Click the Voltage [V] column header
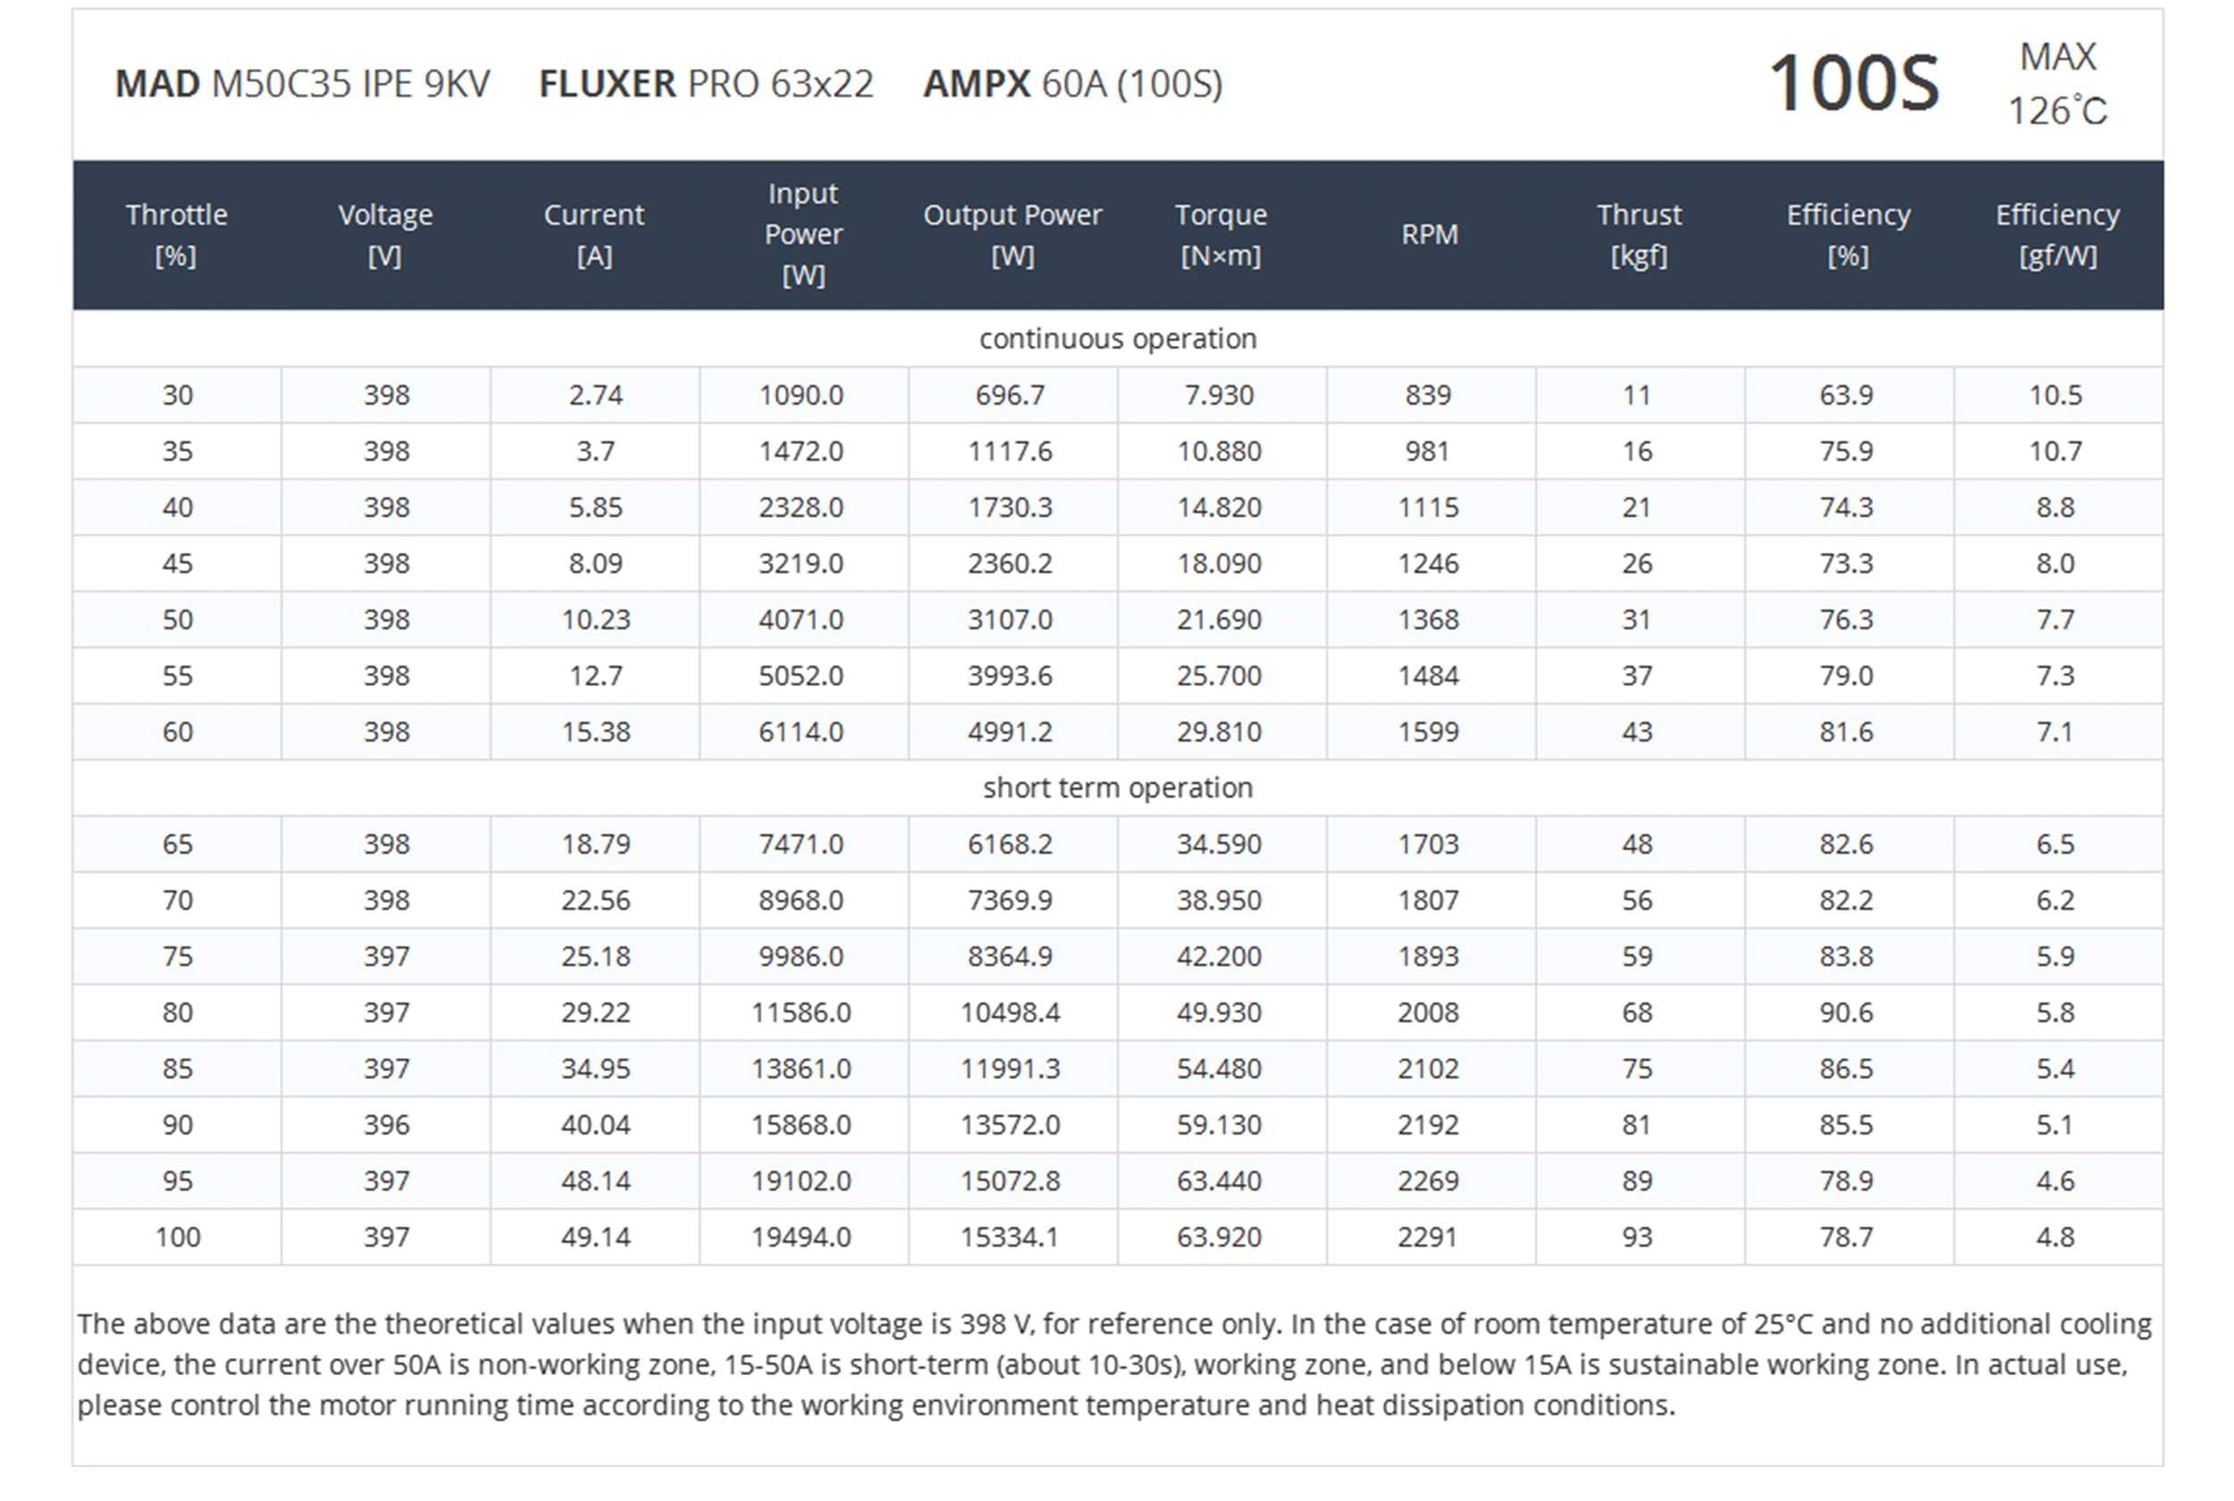The image size is (2234, 1501). [385, 234]
